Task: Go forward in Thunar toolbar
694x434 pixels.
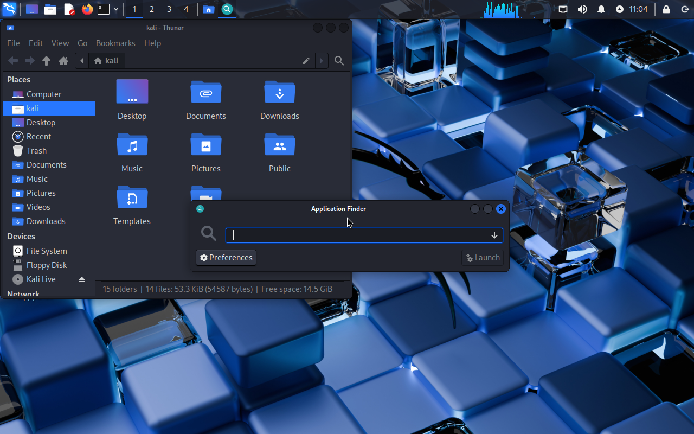Action: pyautogui.click(x=30, y=61)
